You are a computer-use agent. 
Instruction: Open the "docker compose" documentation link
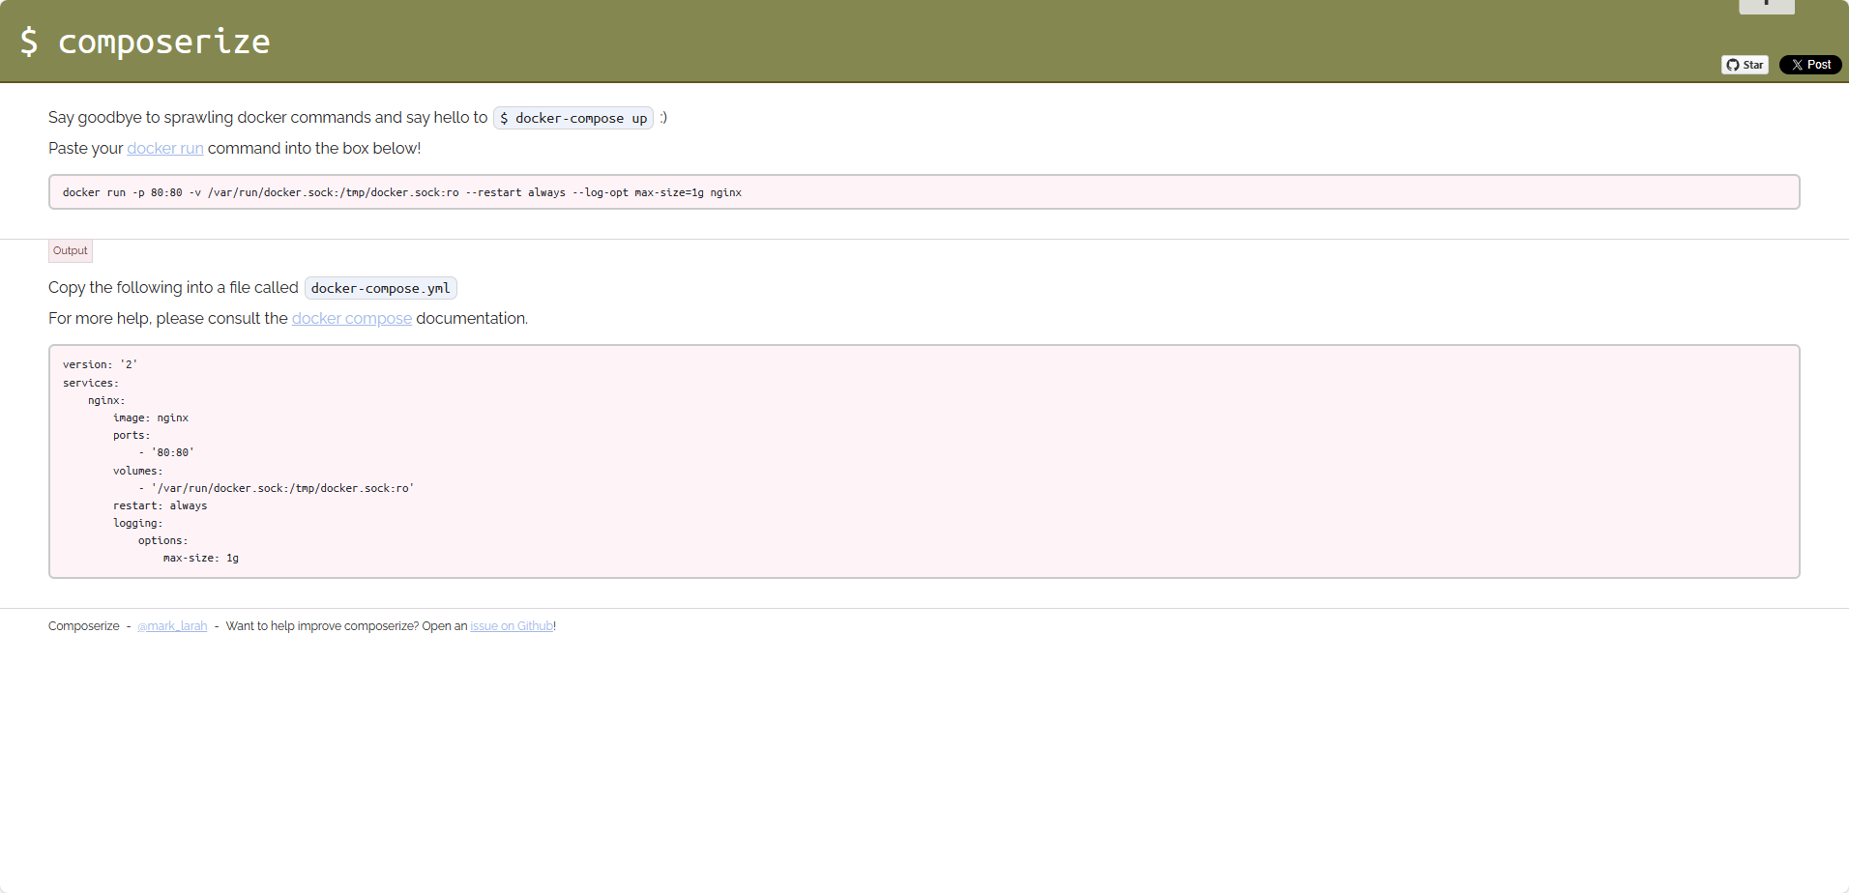351,318
